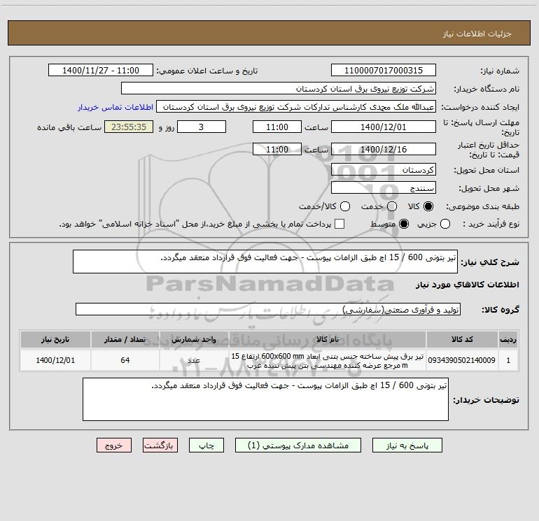Click the unit cell عدد
Viewport: 539px width, 521px height.
pos(194,360)
